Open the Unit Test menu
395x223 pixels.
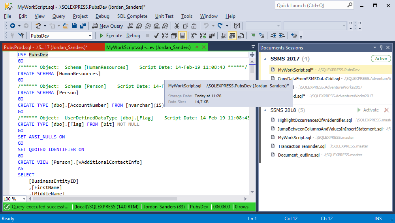point(164,16)
